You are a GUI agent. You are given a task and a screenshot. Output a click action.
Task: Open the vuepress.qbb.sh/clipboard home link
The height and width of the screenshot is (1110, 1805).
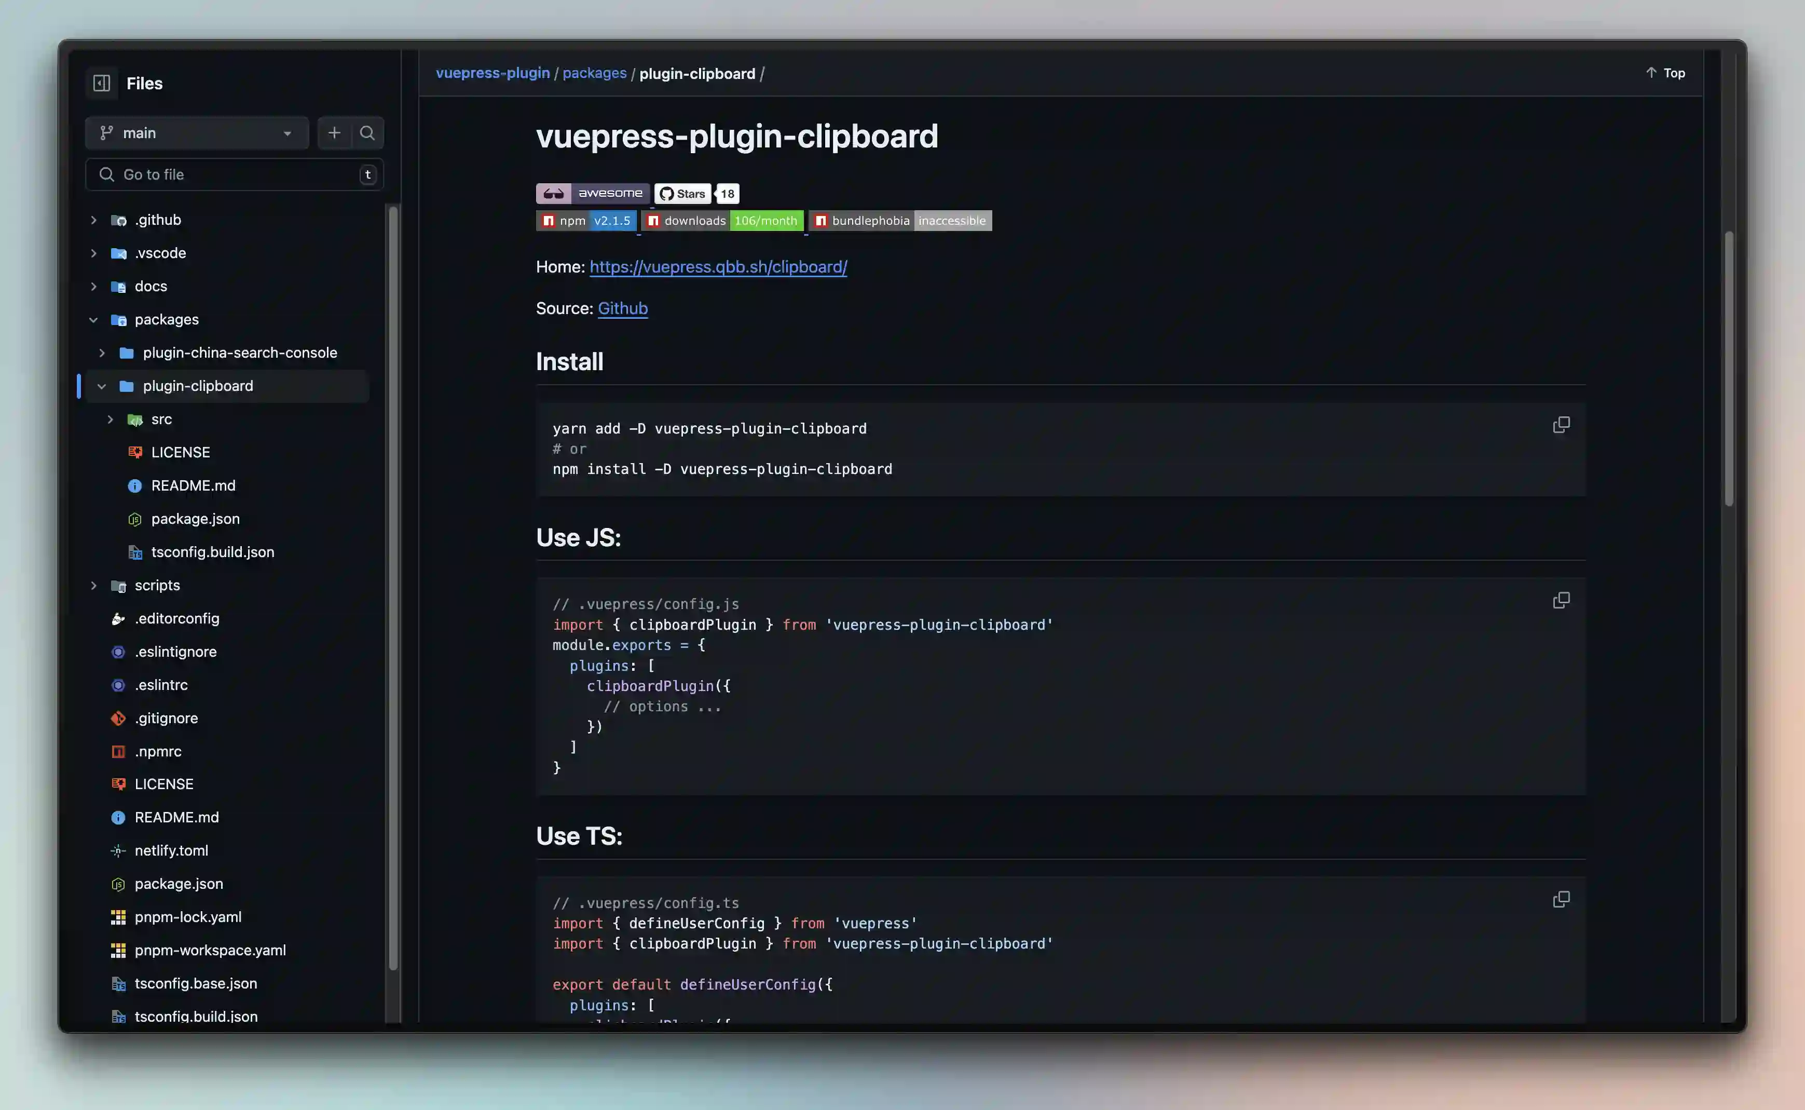[718, 267]
